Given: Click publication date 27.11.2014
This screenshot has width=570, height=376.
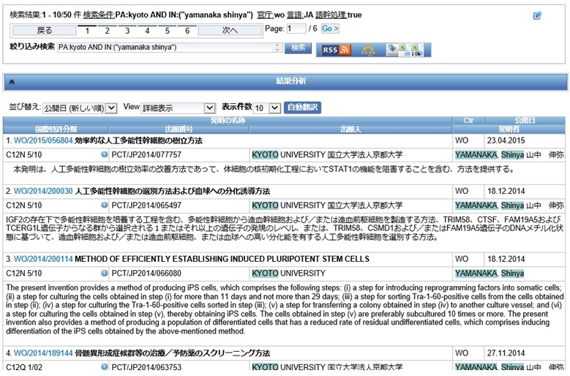Looking at the screenshot, I should point(506,353).
